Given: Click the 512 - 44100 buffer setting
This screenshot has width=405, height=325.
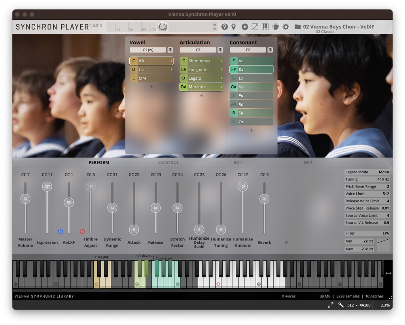Looking at the screenshot, I should tap(358, 305).
